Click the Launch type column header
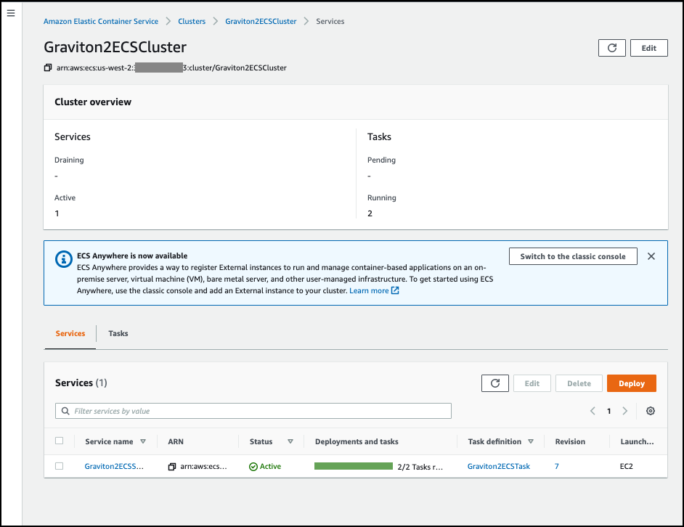 tap(637, 441)
